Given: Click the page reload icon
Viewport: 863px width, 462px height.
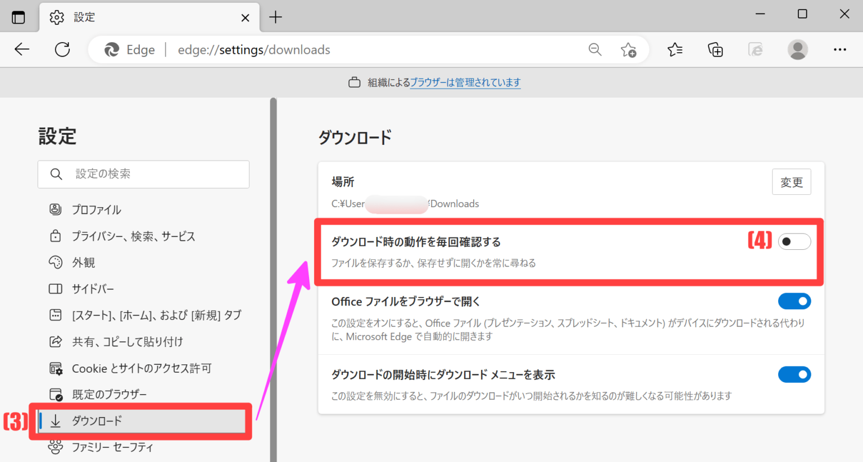Looking at the screenshot, I should click(62, 49).
